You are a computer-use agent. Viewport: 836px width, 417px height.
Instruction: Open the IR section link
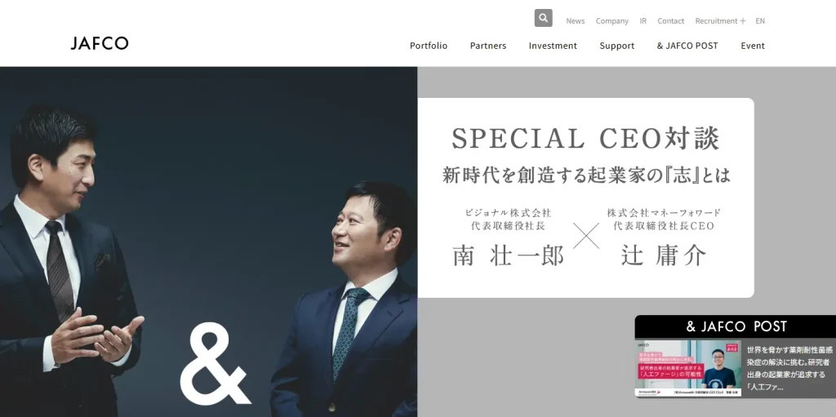(643, 20)
